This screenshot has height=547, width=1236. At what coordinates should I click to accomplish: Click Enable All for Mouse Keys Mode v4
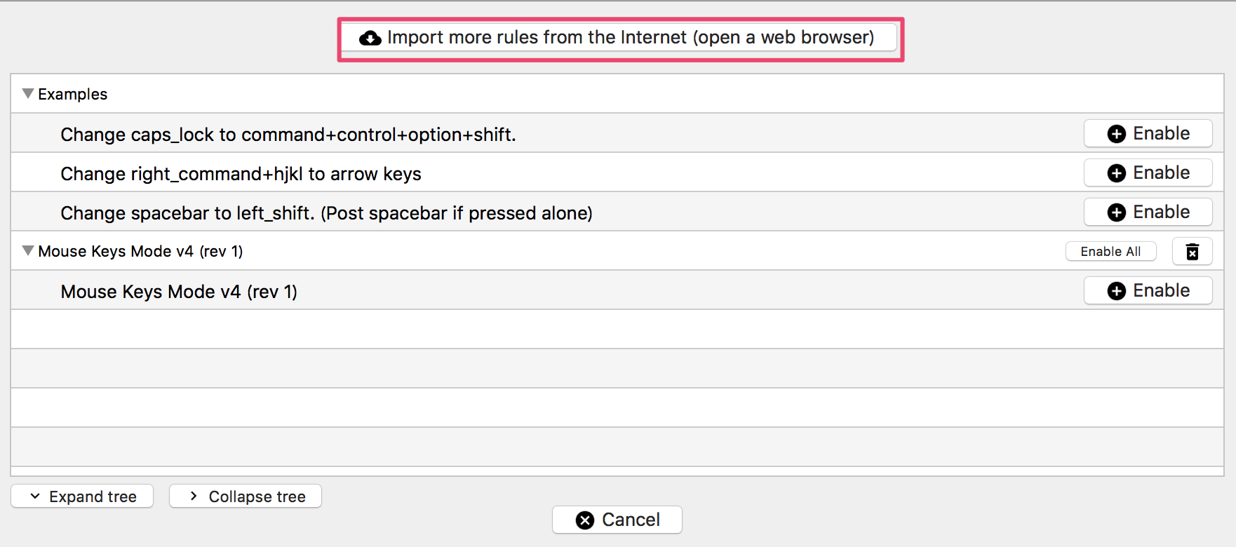pyautogui.click(x=1111, y=251)
